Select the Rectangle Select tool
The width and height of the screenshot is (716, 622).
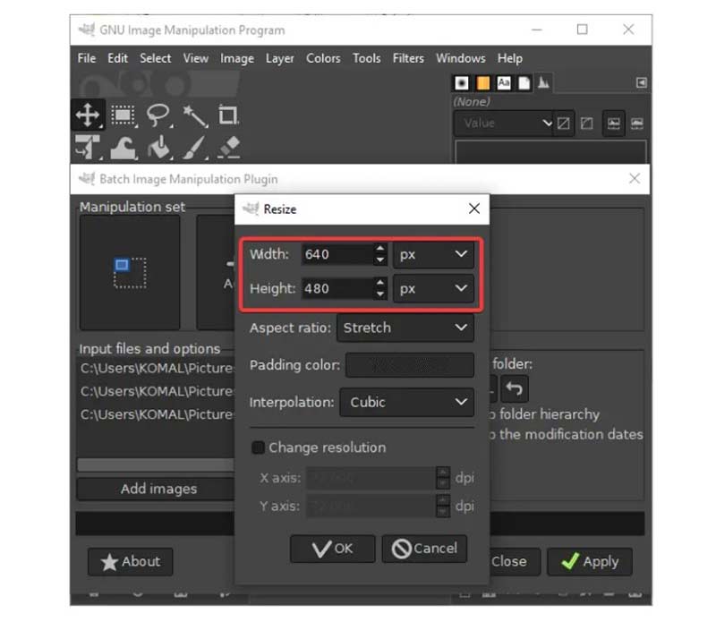coord(123,115)
